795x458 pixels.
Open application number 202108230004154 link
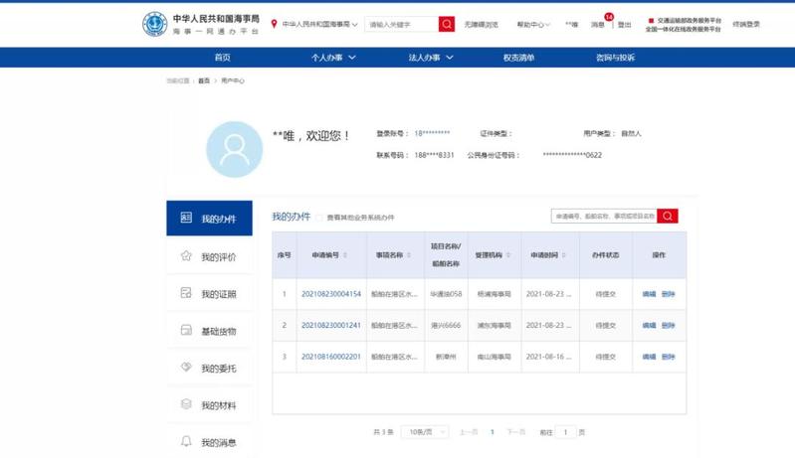click(331, 294)
